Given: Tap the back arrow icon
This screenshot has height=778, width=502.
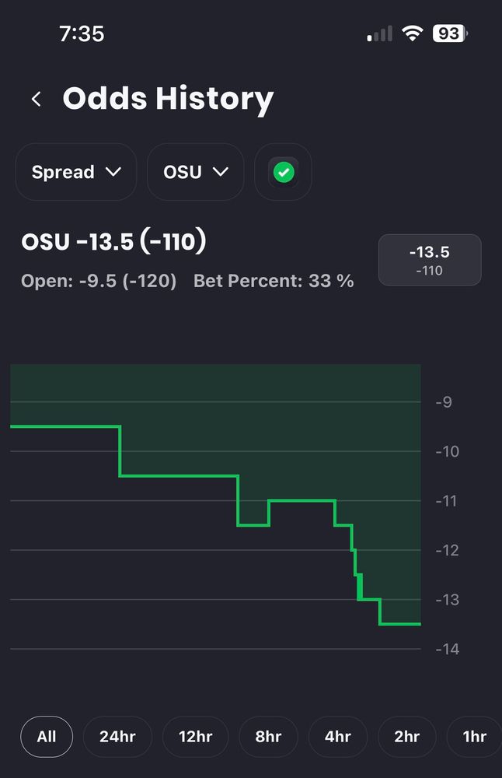Looking at the screenshot, I should 36,99.
